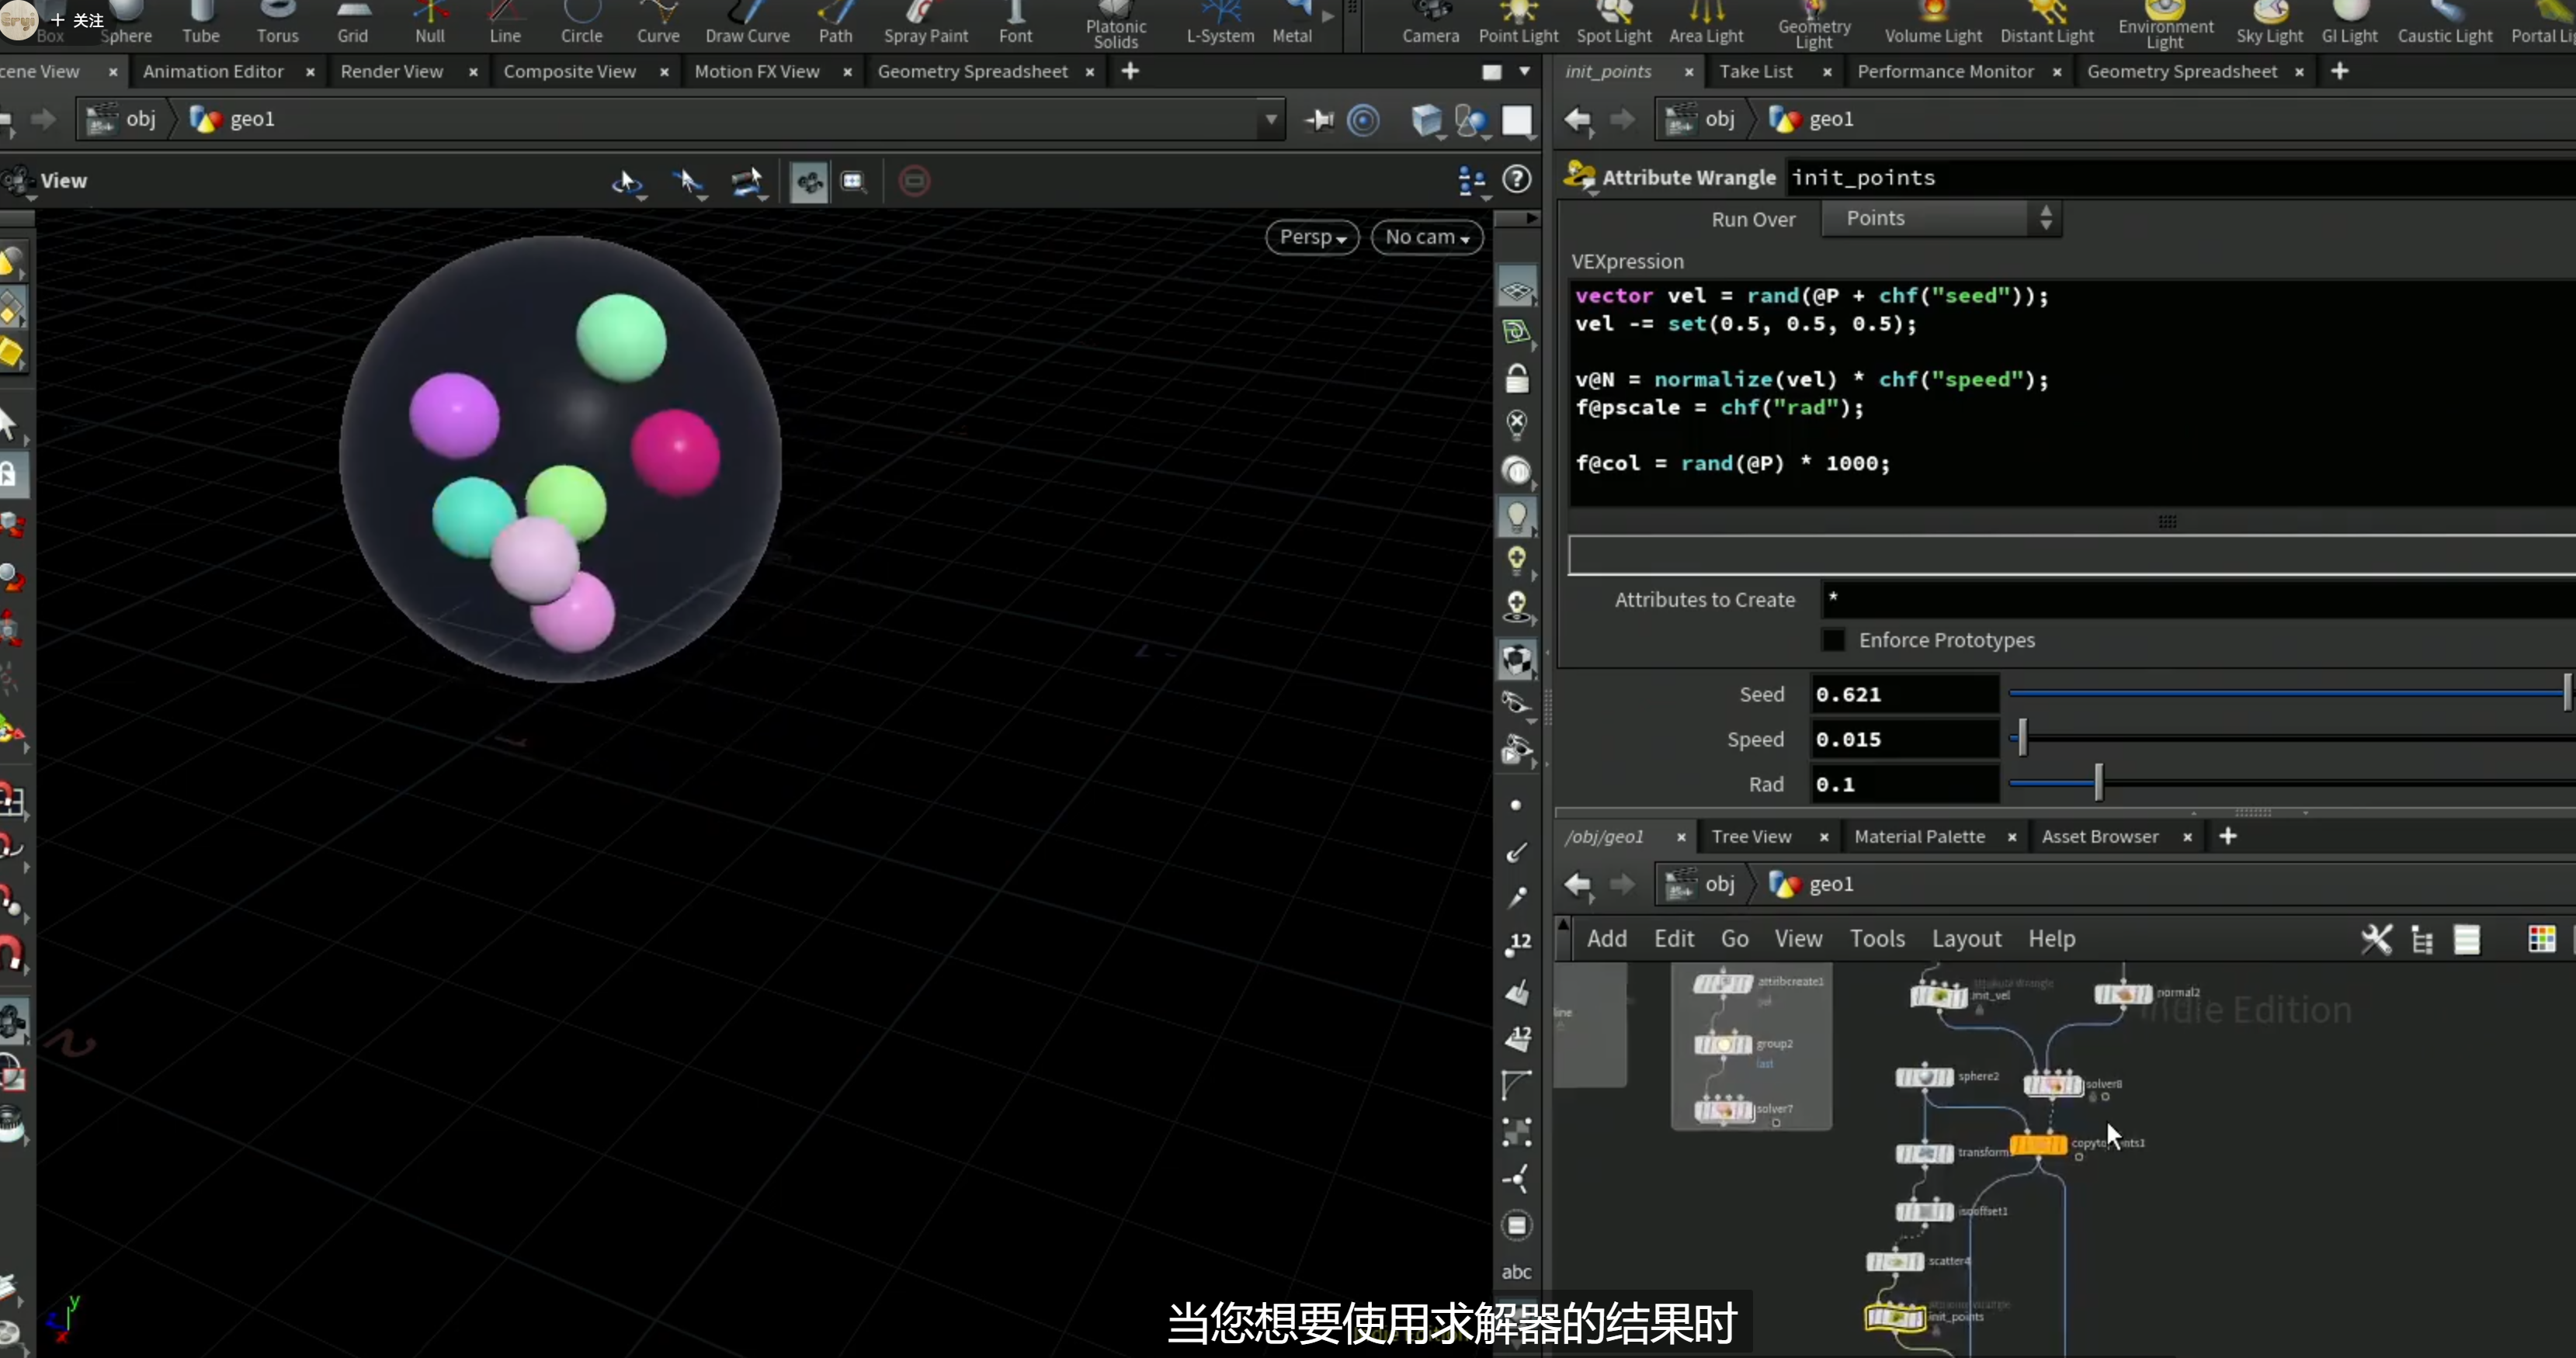Viewport: 2576px width, 1358px height.
Task: Open the Persp view dropdown
Action: (x=1312, y=237)
